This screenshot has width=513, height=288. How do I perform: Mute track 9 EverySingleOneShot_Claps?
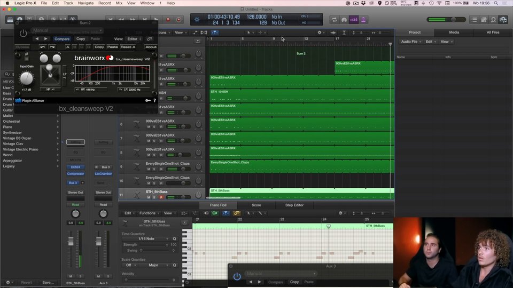[x=149, y=169]
